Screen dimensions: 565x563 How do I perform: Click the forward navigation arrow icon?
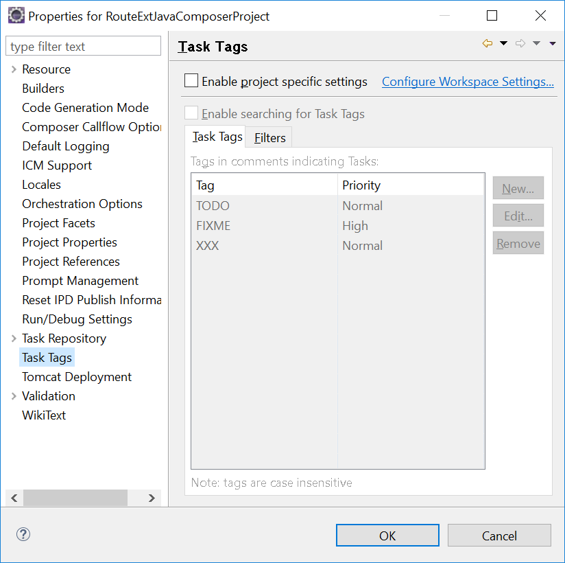(520, 44)
